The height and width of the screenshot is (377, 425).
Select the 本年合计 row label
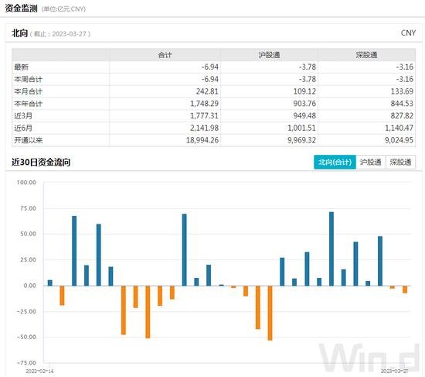(28, 104)
